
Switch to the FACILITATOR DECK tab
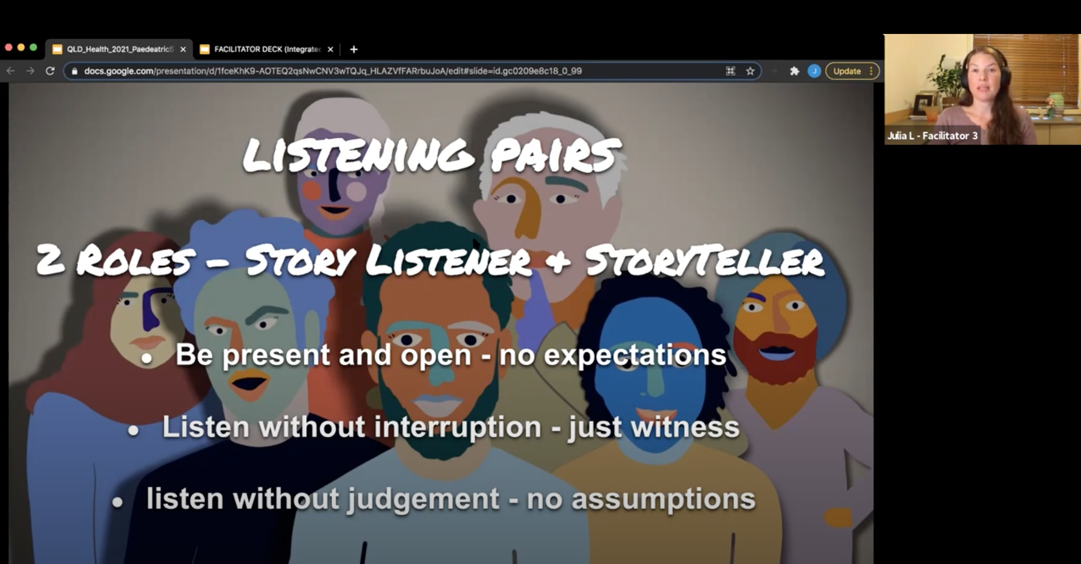click(267, 49)
